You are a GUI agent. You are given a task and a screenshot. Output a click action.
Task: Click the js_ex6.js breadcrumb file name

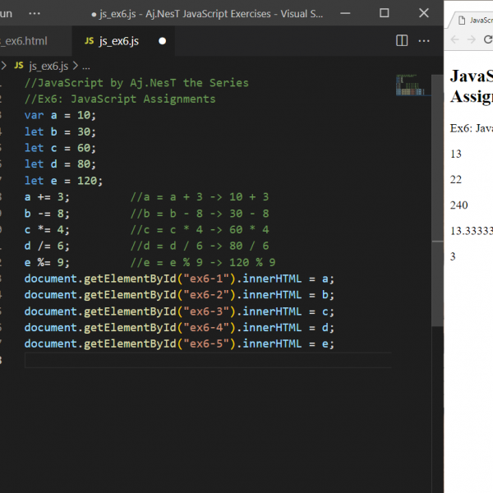coord(50,66)
